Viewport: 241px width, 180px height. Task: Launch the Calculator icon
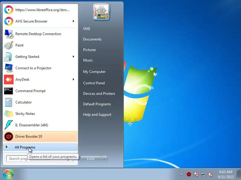[9, 102]
